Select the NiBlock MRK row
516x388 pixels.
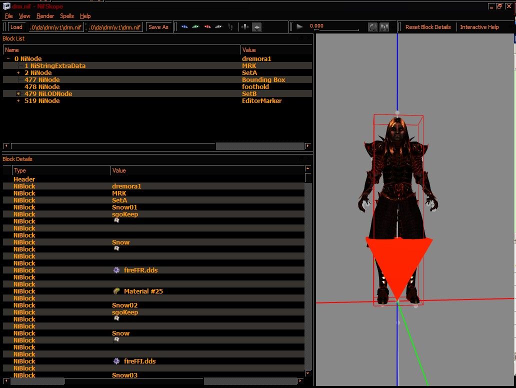point(153,193)
